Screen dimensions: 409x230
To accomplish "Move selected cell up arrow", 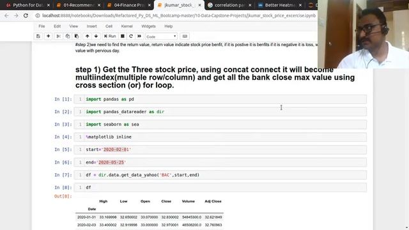I will [x=88, y=36].
